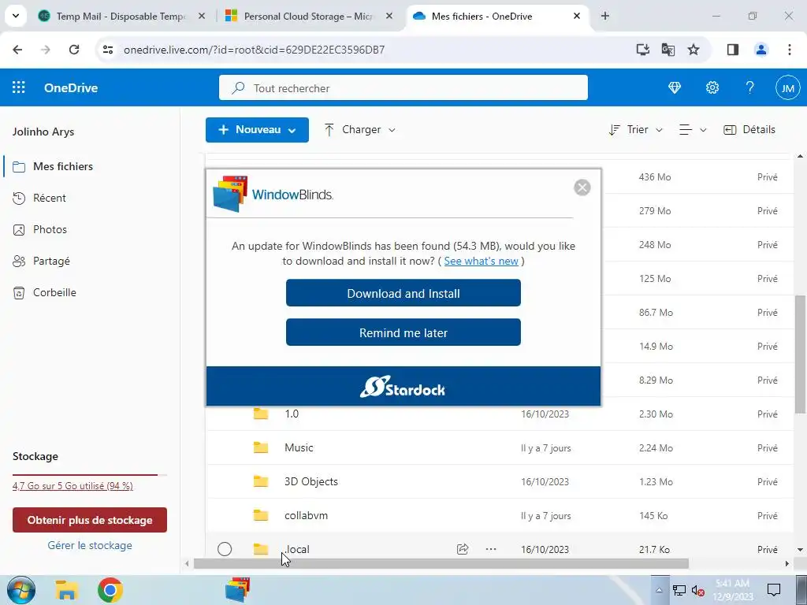This screenshot has height=605, width=807.
Task: Open the 1.0 folder
Action: [292, 414]
